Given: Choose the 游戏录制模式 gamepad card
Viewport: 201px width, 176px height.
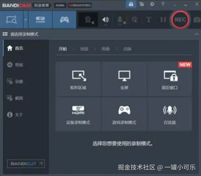Looking at the screenshot, I should [x=124, y=114].
